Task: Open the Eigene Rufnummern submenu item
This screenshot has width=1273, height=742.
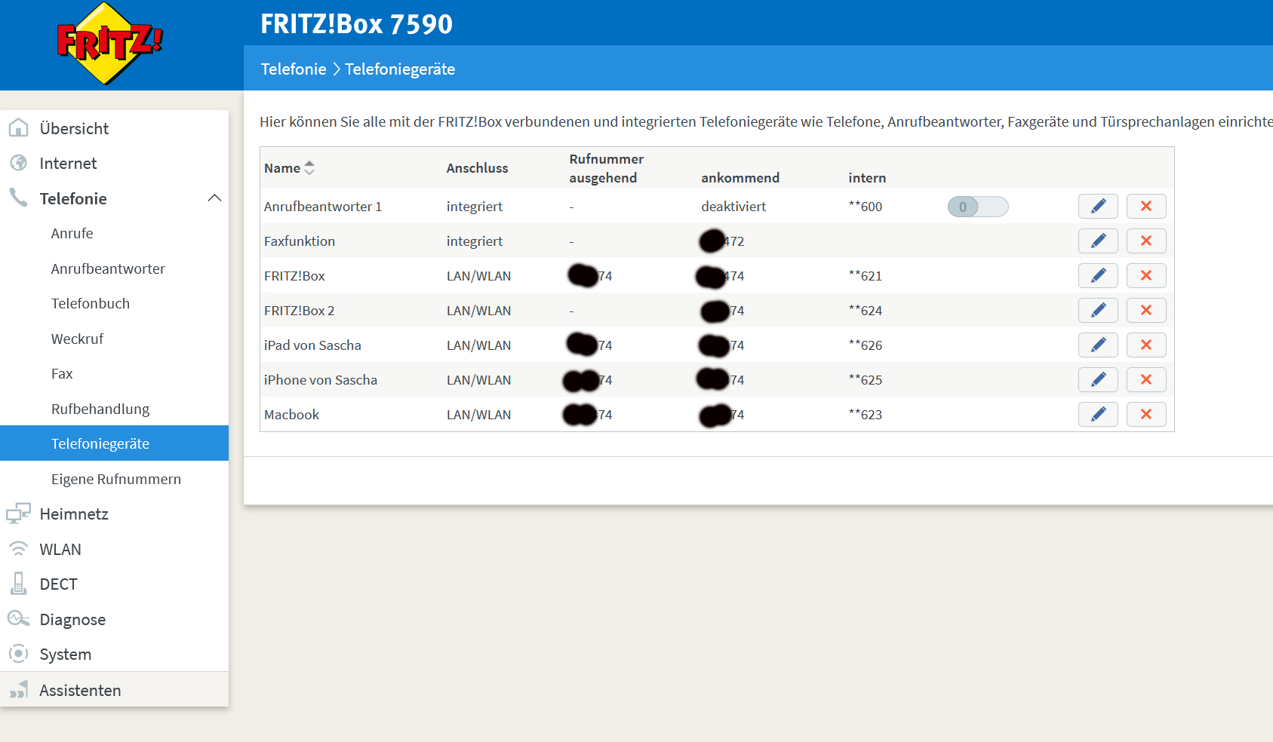Action: pos(116,480)
